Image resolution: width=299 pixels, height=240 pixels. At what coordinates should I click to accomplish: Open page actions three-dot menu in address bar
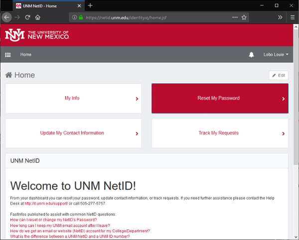pyautogui.click(x=235, y=17)
